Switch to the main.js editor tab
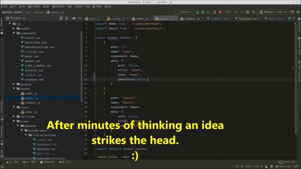Viewport: 301px width, 169px height. click(94, 19)
